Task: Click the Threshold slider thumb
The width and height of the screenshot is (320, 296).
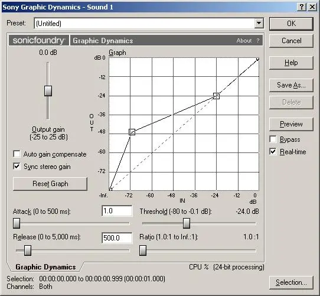Action: (187, 223)
